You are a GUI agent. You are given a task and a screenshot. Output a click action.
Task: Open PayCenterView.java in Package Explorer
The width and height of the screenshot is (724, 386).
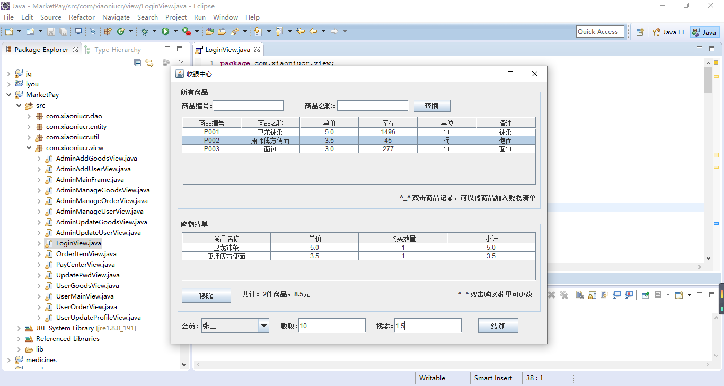[x=85, y=265]
